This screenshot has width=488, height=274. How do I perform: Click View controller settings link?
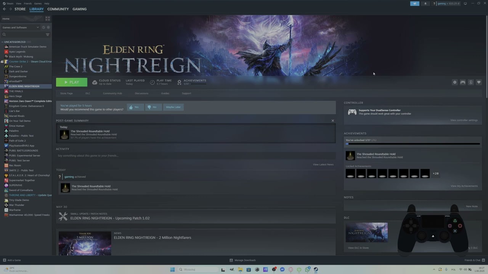(464, 120)
